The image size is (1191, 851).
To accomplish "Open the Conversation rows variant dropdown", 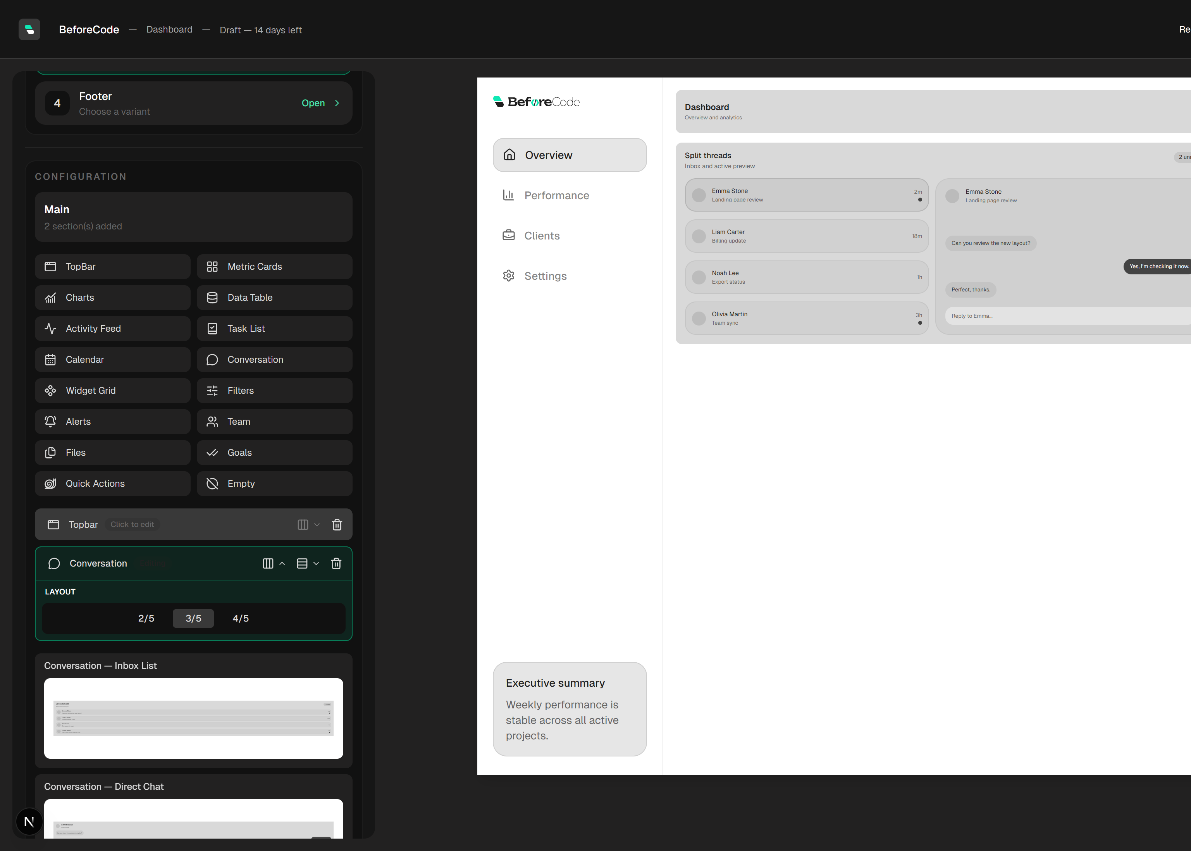I will coord(308,563).
